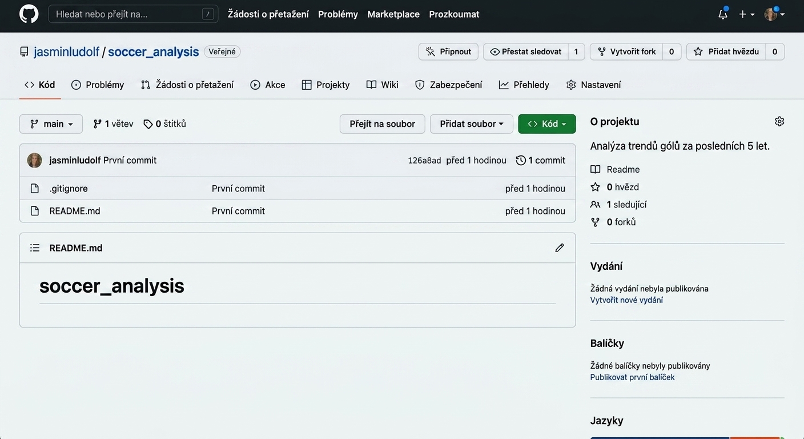Open 'Prozkoumat' in top navigation
804x439 pixels.
coord(455,14)
